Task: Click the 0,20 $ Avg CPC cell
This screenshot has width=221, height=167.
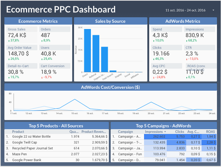Action: (194, 160)
